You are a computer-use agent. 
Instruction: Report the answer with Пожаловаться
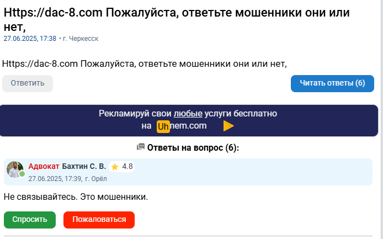(99, 219)
